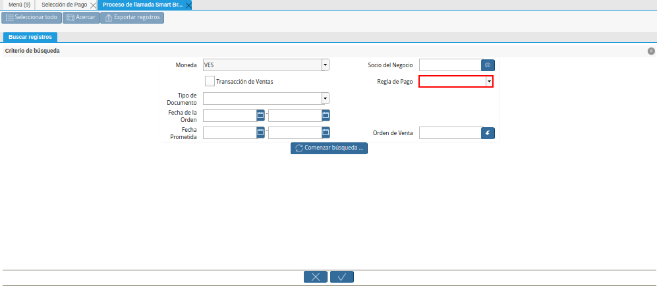Open calendar for Fecha Prometida start
This screenshot has height=286, width=657.
click(x=260, y=132)
